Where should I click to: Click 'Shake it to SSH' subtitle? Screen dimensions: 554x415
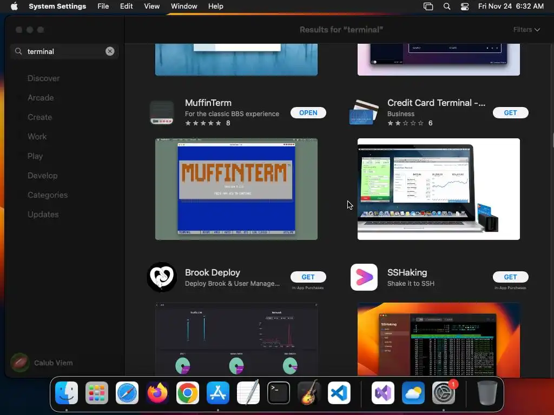pyautogui.click(x=411, y=283)
